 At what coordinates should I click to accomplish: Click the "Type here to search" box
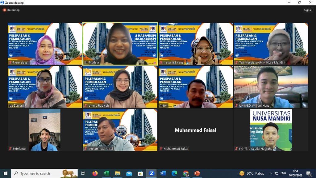pos(44,173)
